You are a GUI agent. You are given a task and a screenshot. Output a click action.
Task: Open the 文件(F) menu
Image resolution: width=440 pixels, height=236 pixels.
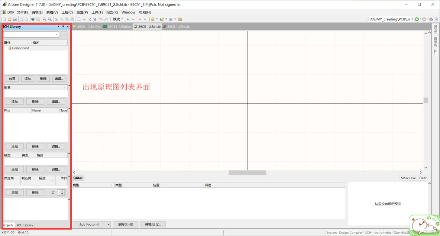(22, 12)
